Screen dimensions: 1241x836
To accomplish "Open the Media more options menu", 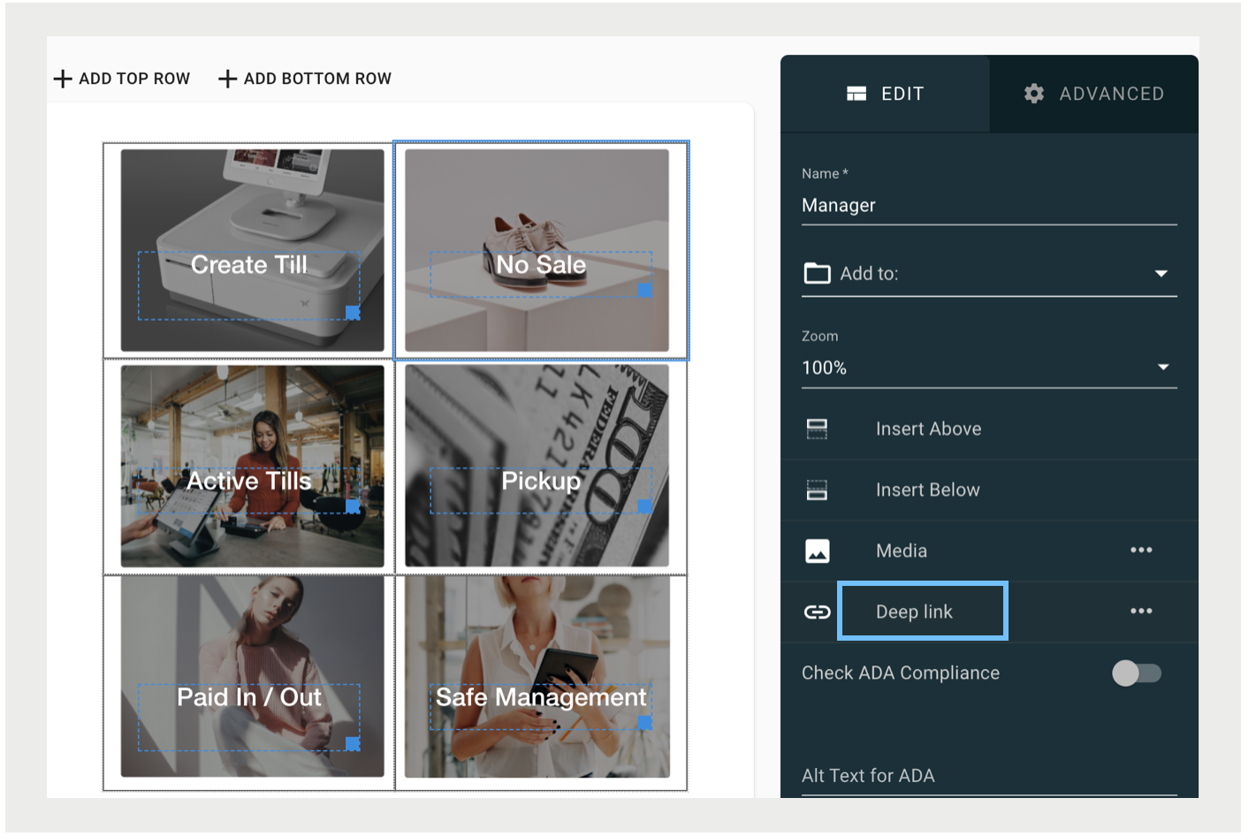I will (x=1141, y=550).
